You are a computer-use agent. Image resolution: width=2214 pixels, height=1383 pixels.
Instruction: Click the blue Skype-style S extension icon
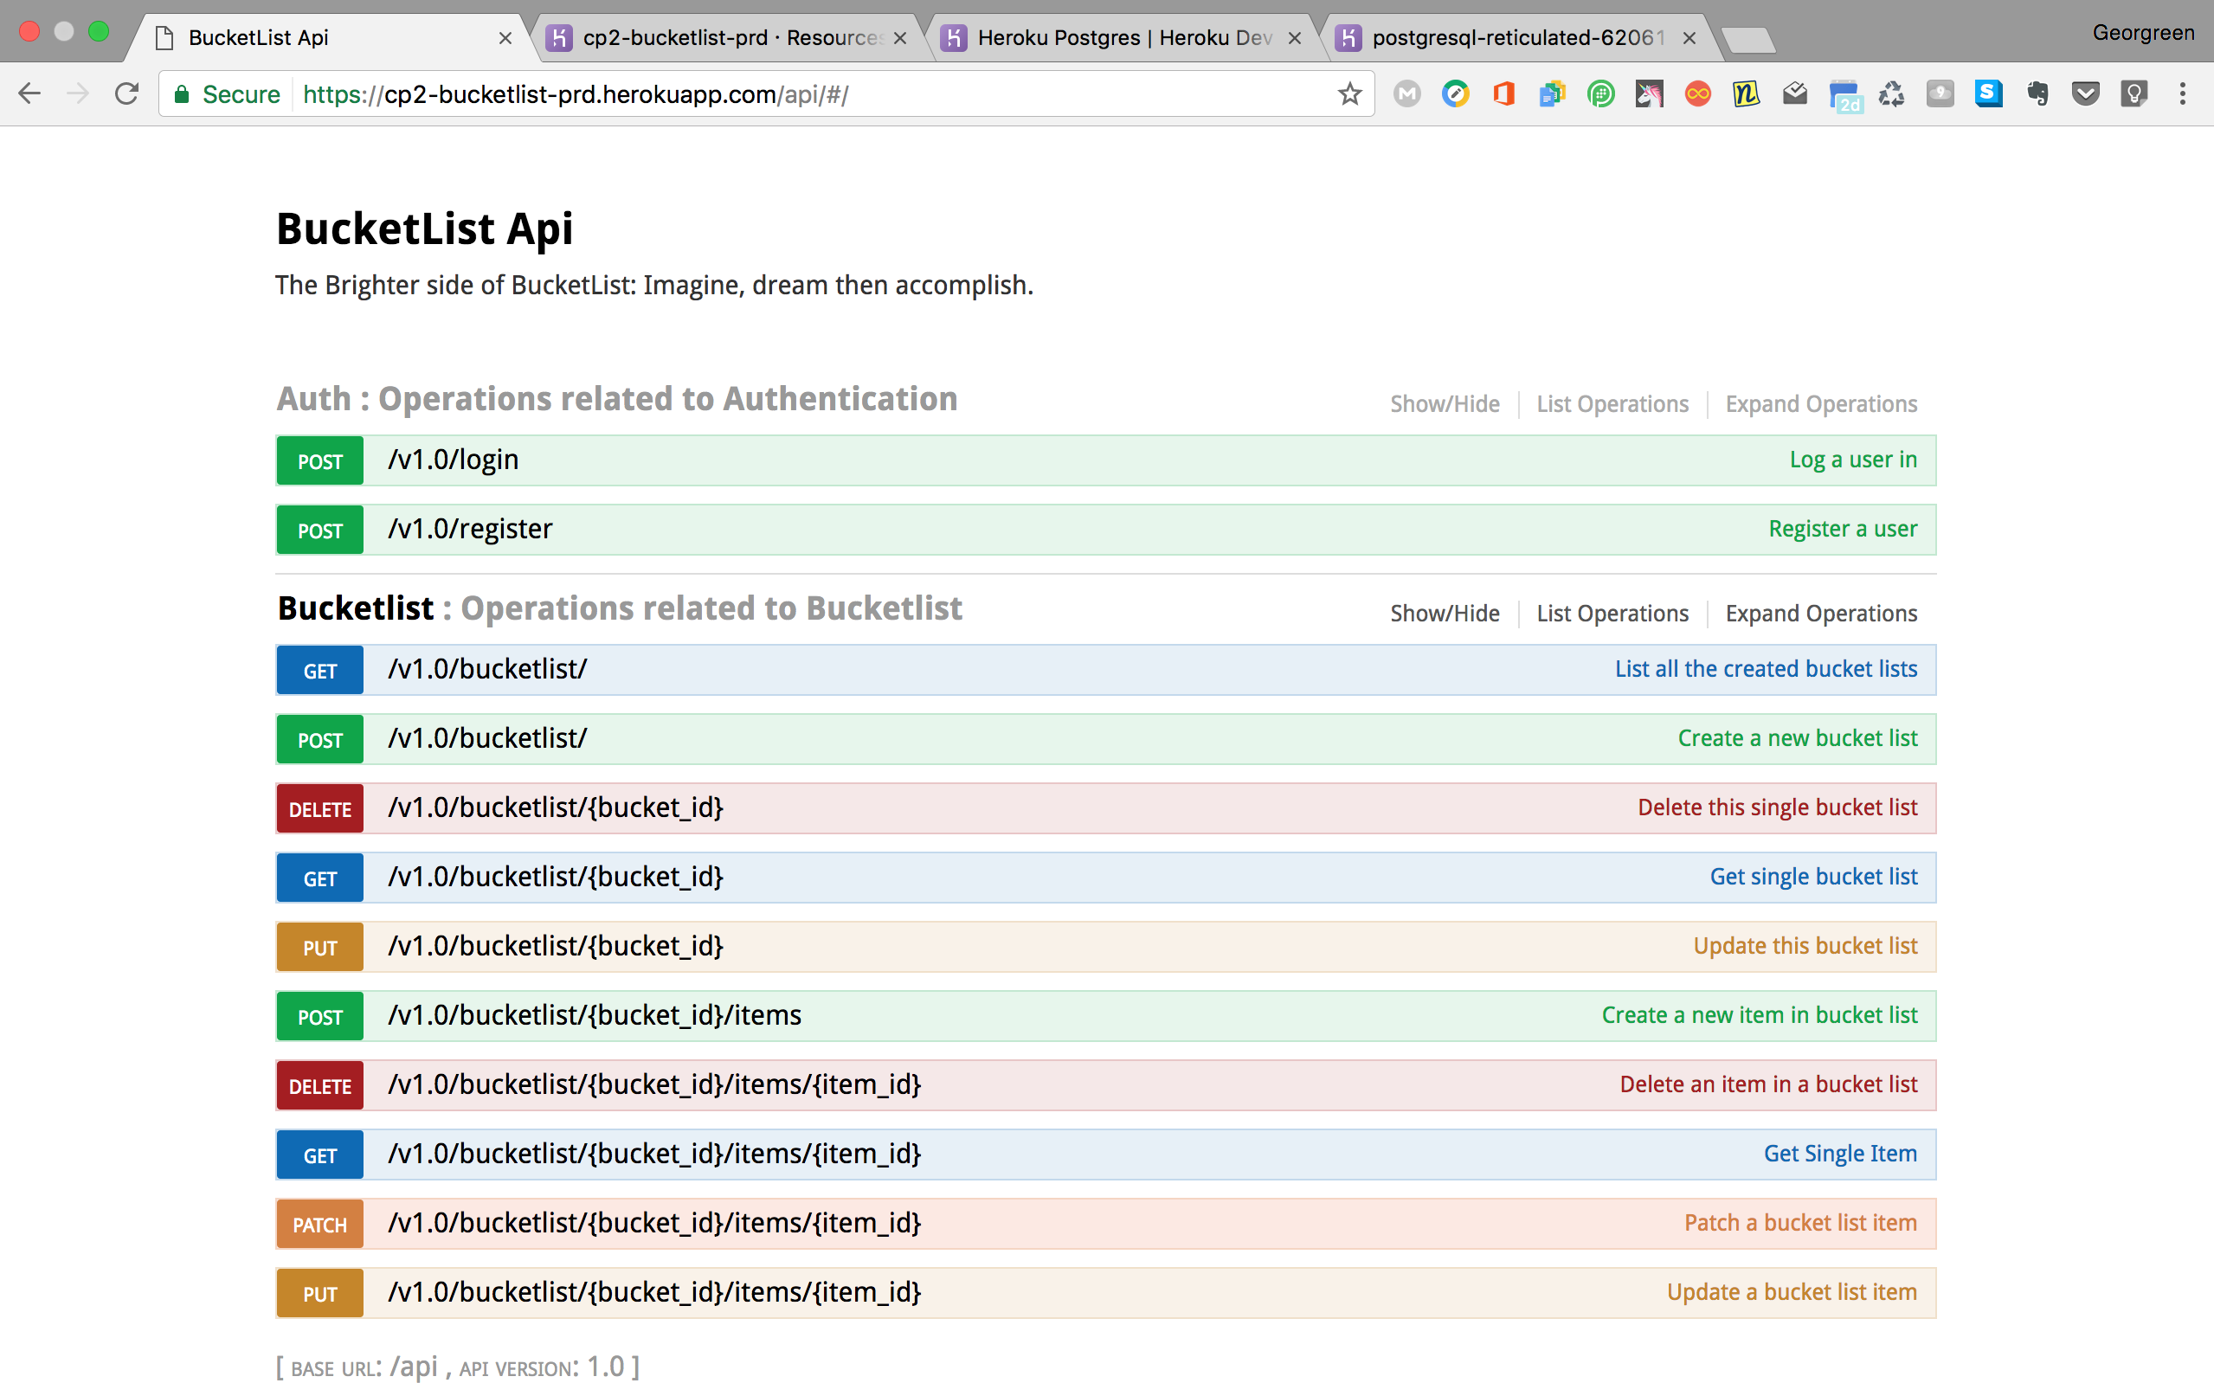1988,93
